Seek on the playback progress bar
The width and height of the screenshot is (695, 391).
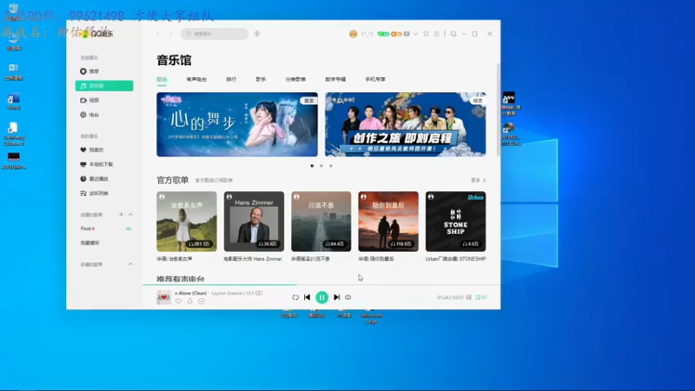[321, 285]
